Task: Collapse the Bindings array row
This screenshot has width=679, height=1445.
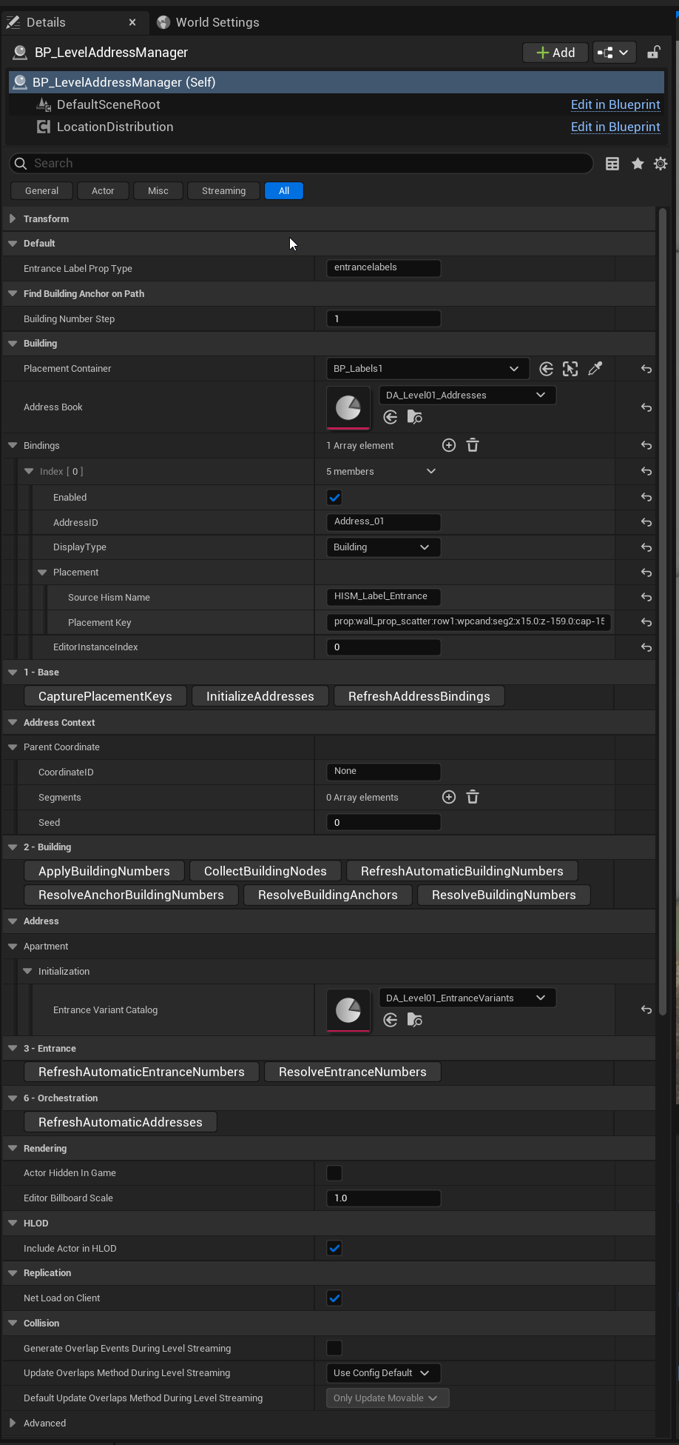Action: (x=13, y=446)
